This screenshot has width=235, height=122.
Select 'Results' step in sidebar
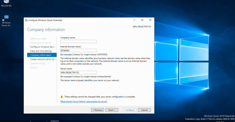click(33, 67)
